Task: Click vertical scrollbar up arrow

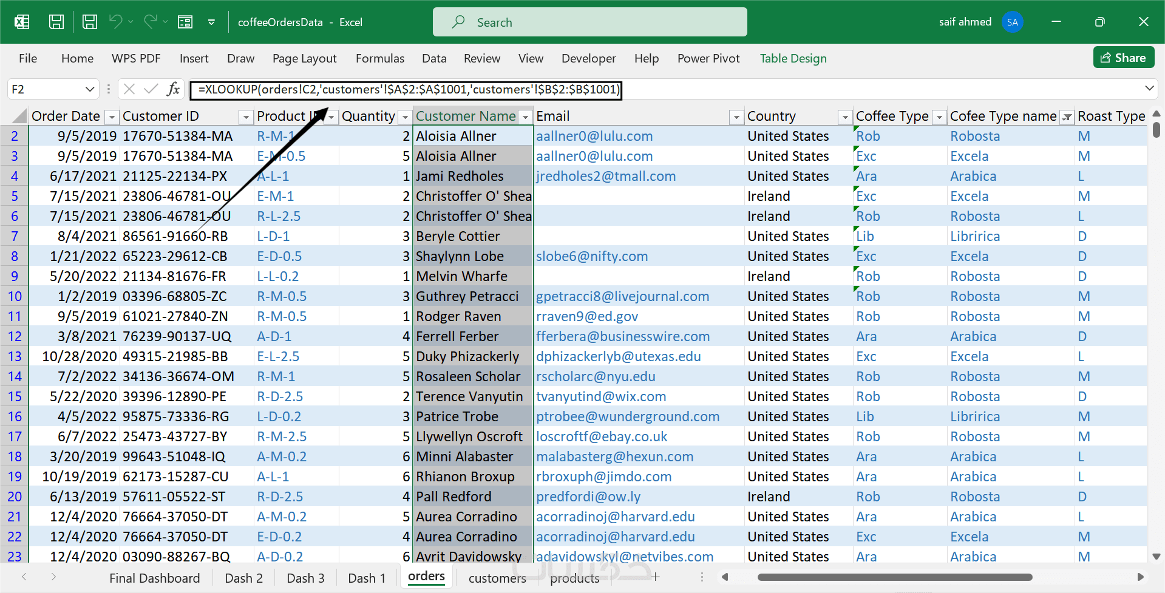Action: pos(1156,114)
